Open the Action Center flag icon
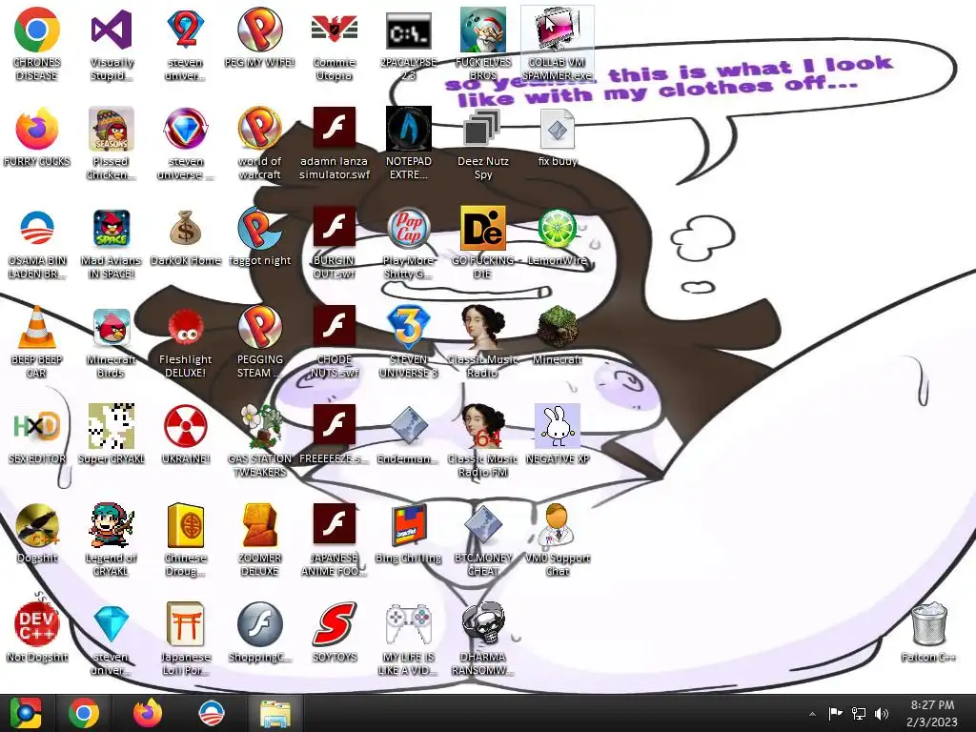The width and height of the screenshot is (976, 732). [835, 713]
